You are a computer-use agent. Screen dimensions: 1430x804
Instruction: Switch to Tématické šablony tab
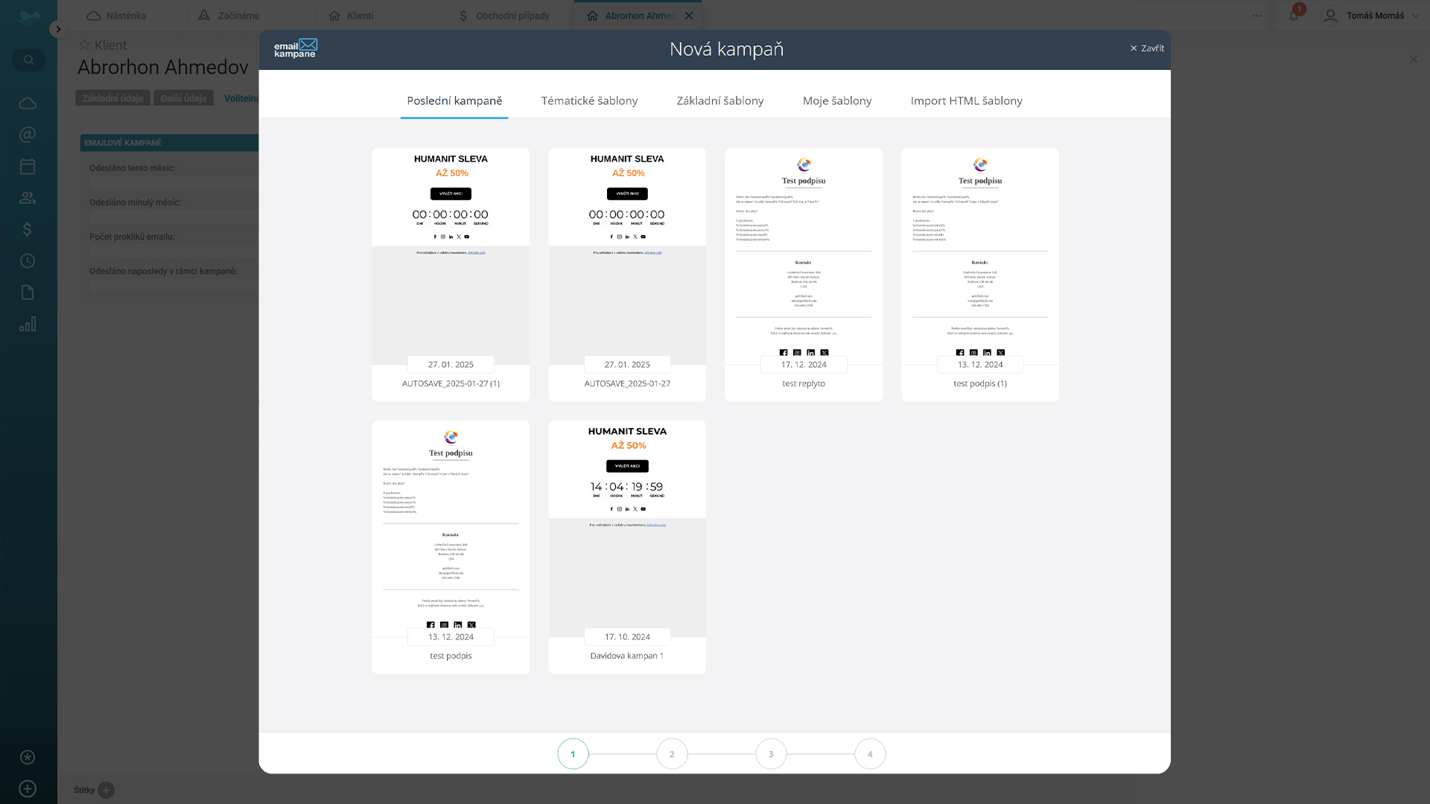point(589,100)
